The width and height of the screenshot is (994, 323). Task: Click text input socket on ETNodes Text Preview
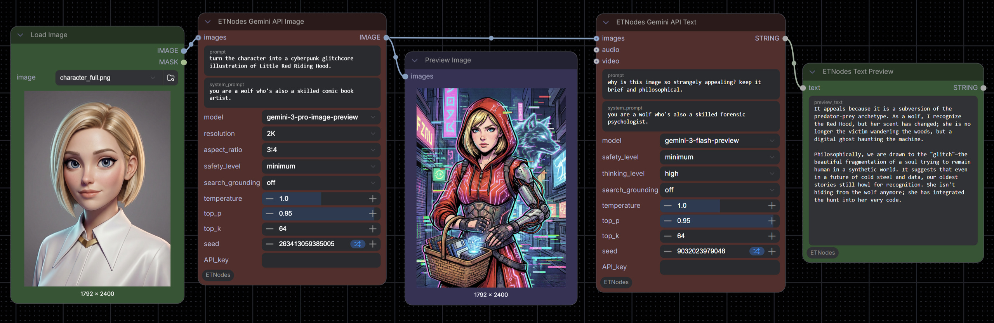click(803, 88)
